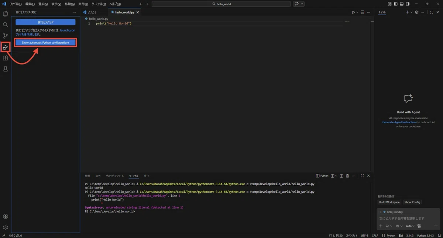Open chat panel more actions ellipsis

point(423,12)
